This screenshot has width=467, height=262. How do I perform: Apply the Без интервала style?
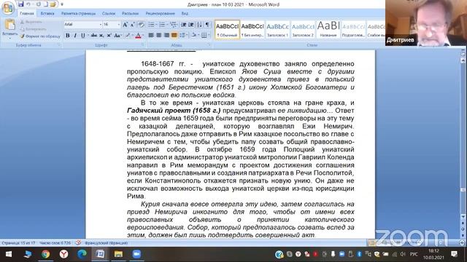click(252, 30)
